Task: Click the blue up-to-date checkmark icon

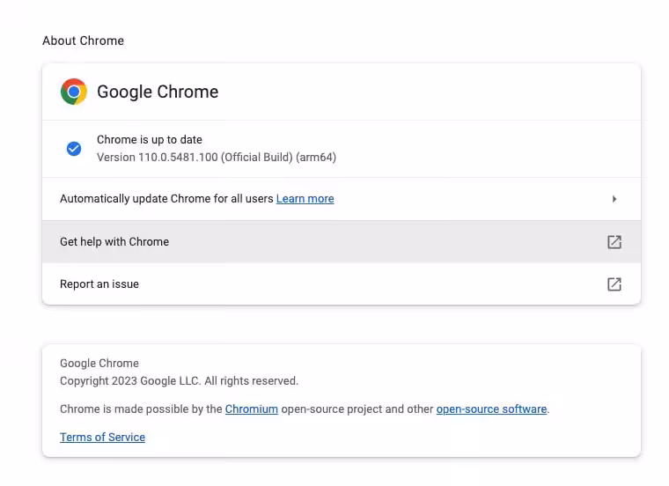Action: coord(74,149)
